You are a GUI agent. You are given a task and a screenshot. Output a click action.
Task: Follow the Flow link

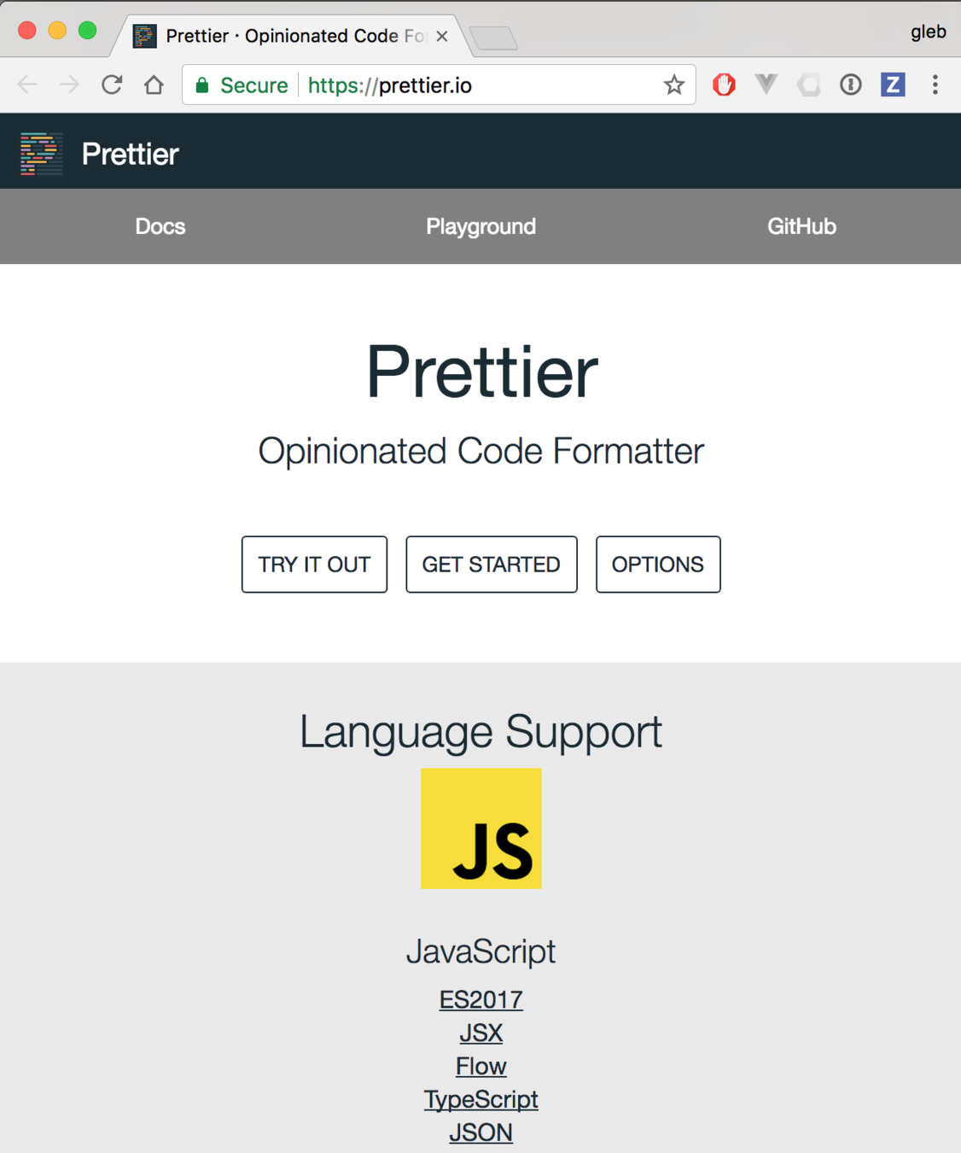point(481,1066)
